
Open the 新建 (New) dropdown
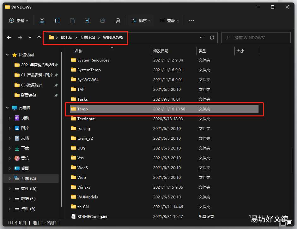tap(19, 21)
